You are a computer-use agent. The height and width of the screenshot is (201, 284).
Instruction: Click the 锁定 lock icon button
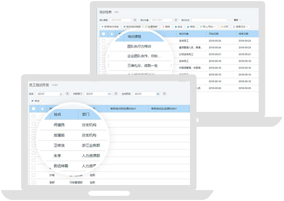coord(179,27)
